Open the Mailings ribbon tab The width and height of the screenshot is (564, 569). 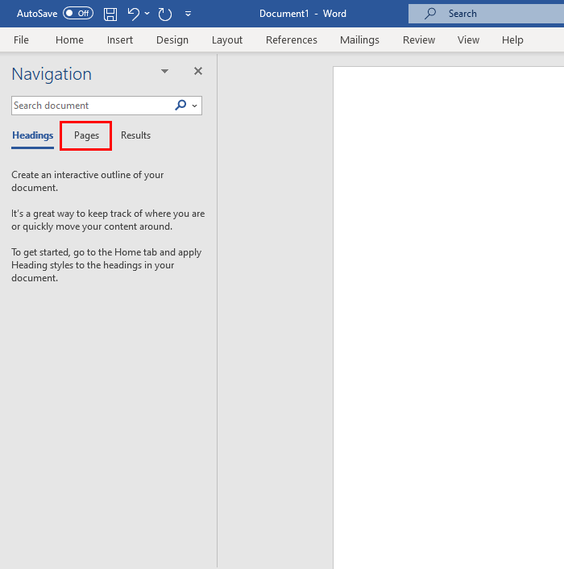(x=359, y=40)
